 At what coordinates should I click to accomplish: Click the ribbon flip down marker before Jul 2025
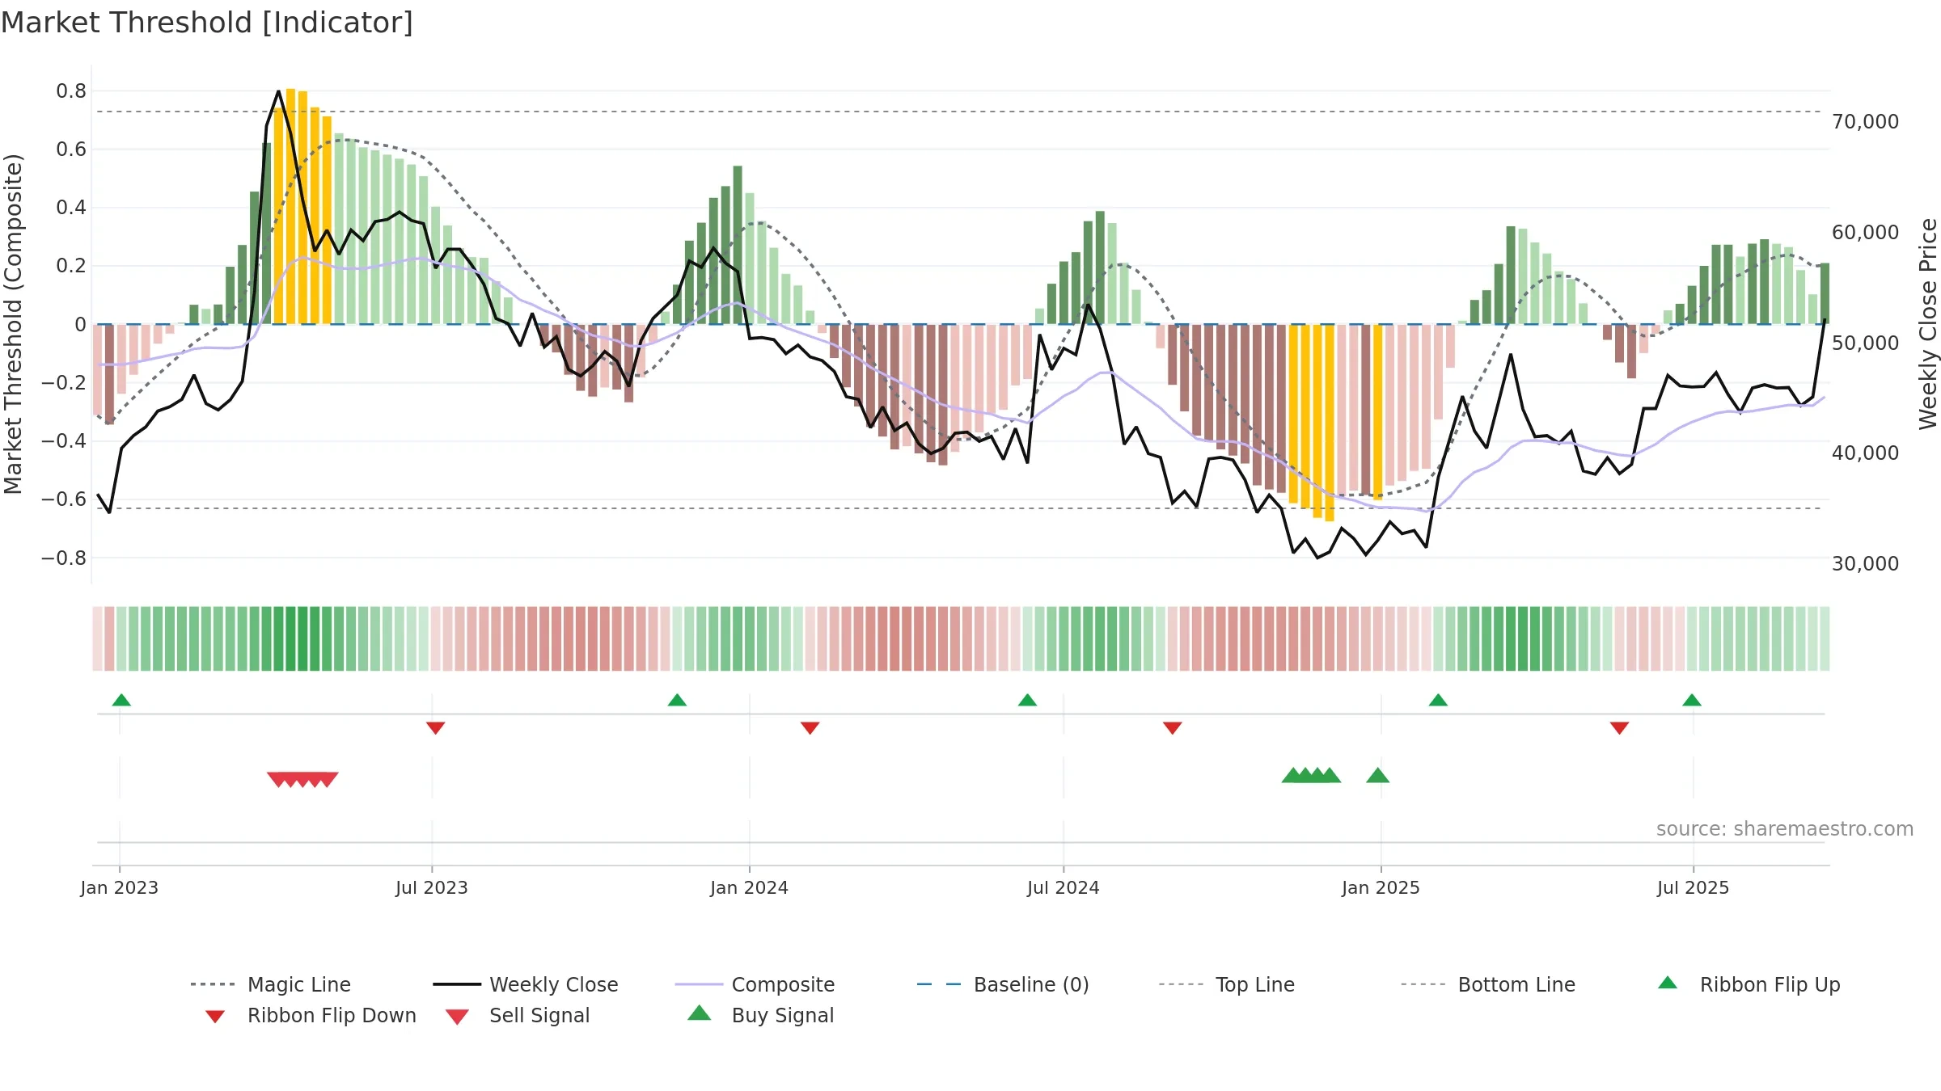[x=1619, y=728]
